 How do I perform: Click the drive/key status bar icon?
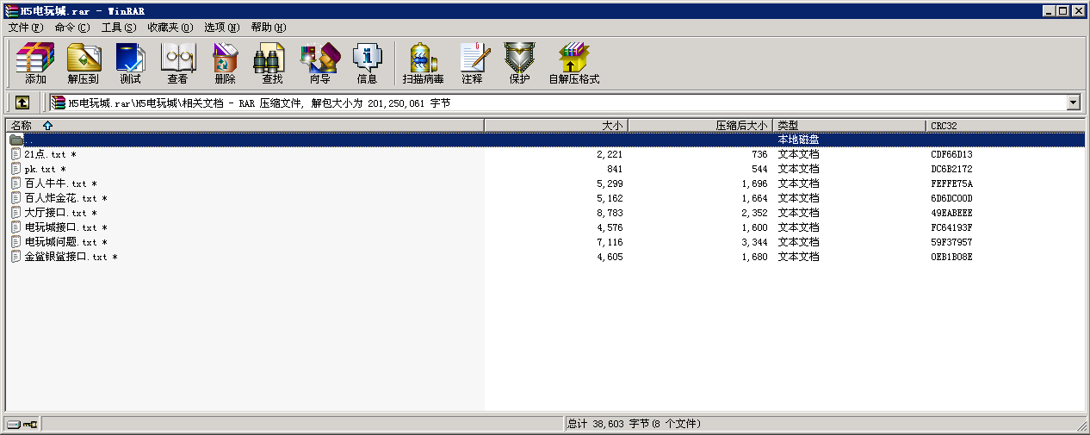tap(22, 424)
